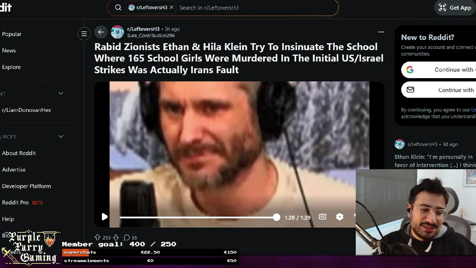Collapse the Resources section chevron

pos(61,137)
